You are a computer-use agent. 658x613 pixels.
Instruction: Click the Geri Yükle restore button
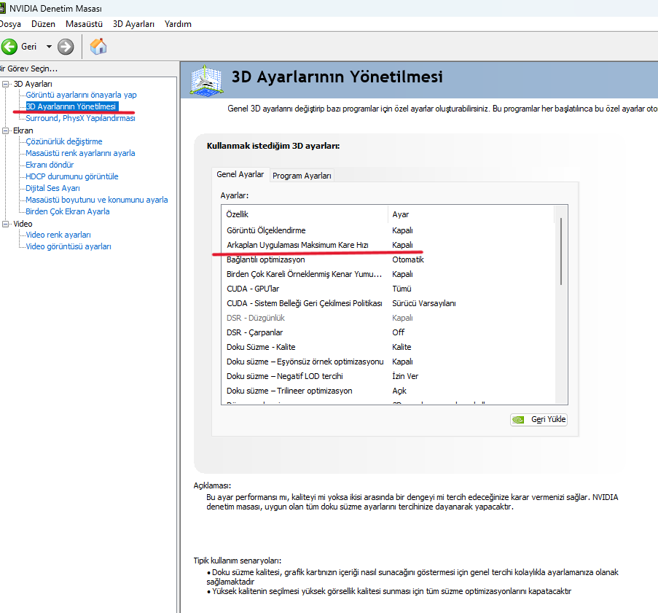538,419
